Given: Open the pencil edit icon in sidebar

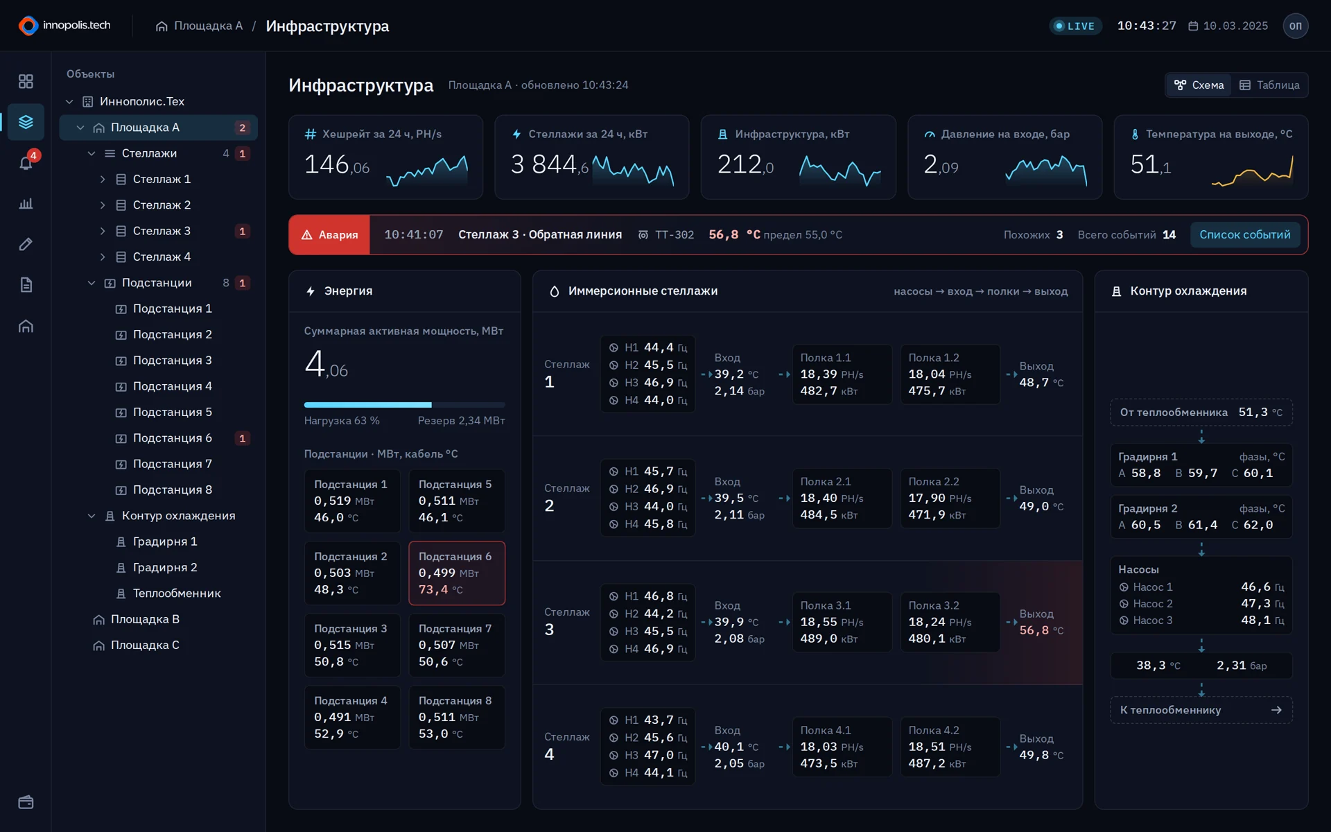Looking at the screenshot, I should 26,244.
